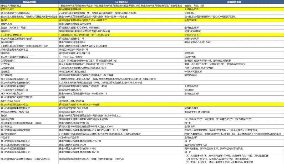Image resolution: width=284 pixels, height=164 pixels.
Task: Click the 暂未确定 cell
Action: (x=234, y=90)
